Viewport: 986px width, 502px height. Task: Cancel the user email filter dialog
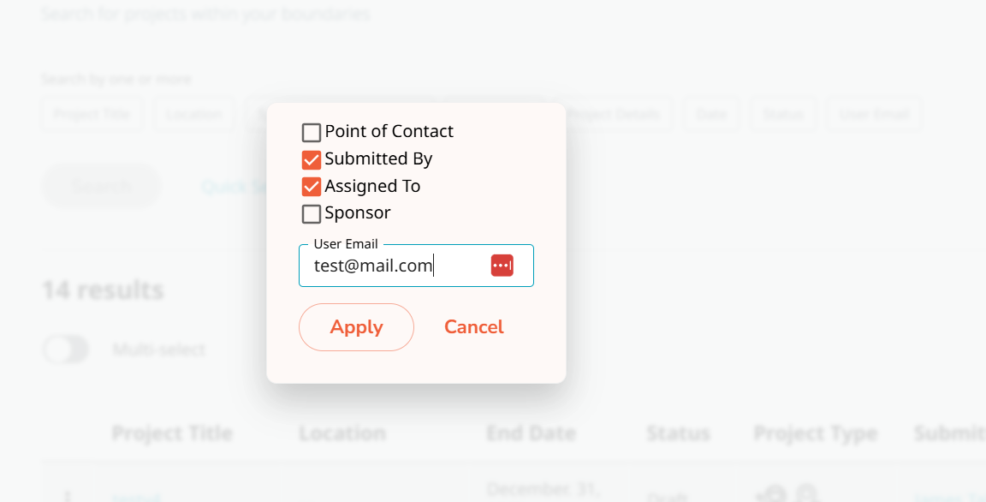click(473, 327)
